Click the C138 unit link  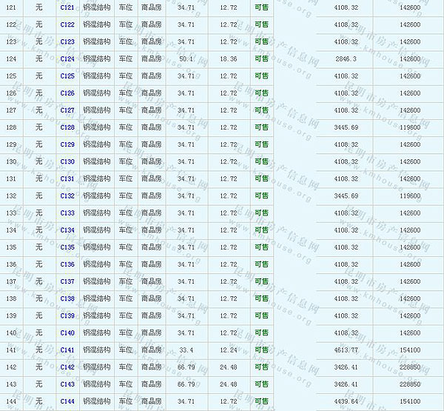[x=67, y=298]
